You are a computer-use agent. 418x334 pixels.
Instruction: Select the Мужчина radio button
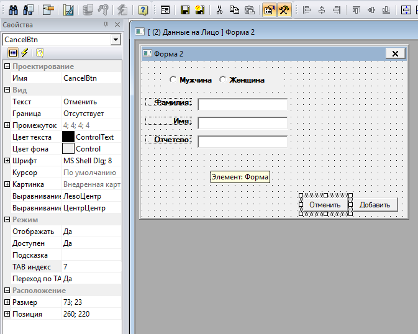173,79
